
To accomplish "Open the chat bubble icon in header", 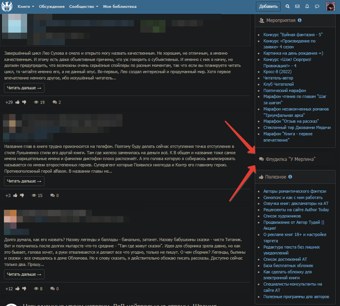I will [317, 7].
